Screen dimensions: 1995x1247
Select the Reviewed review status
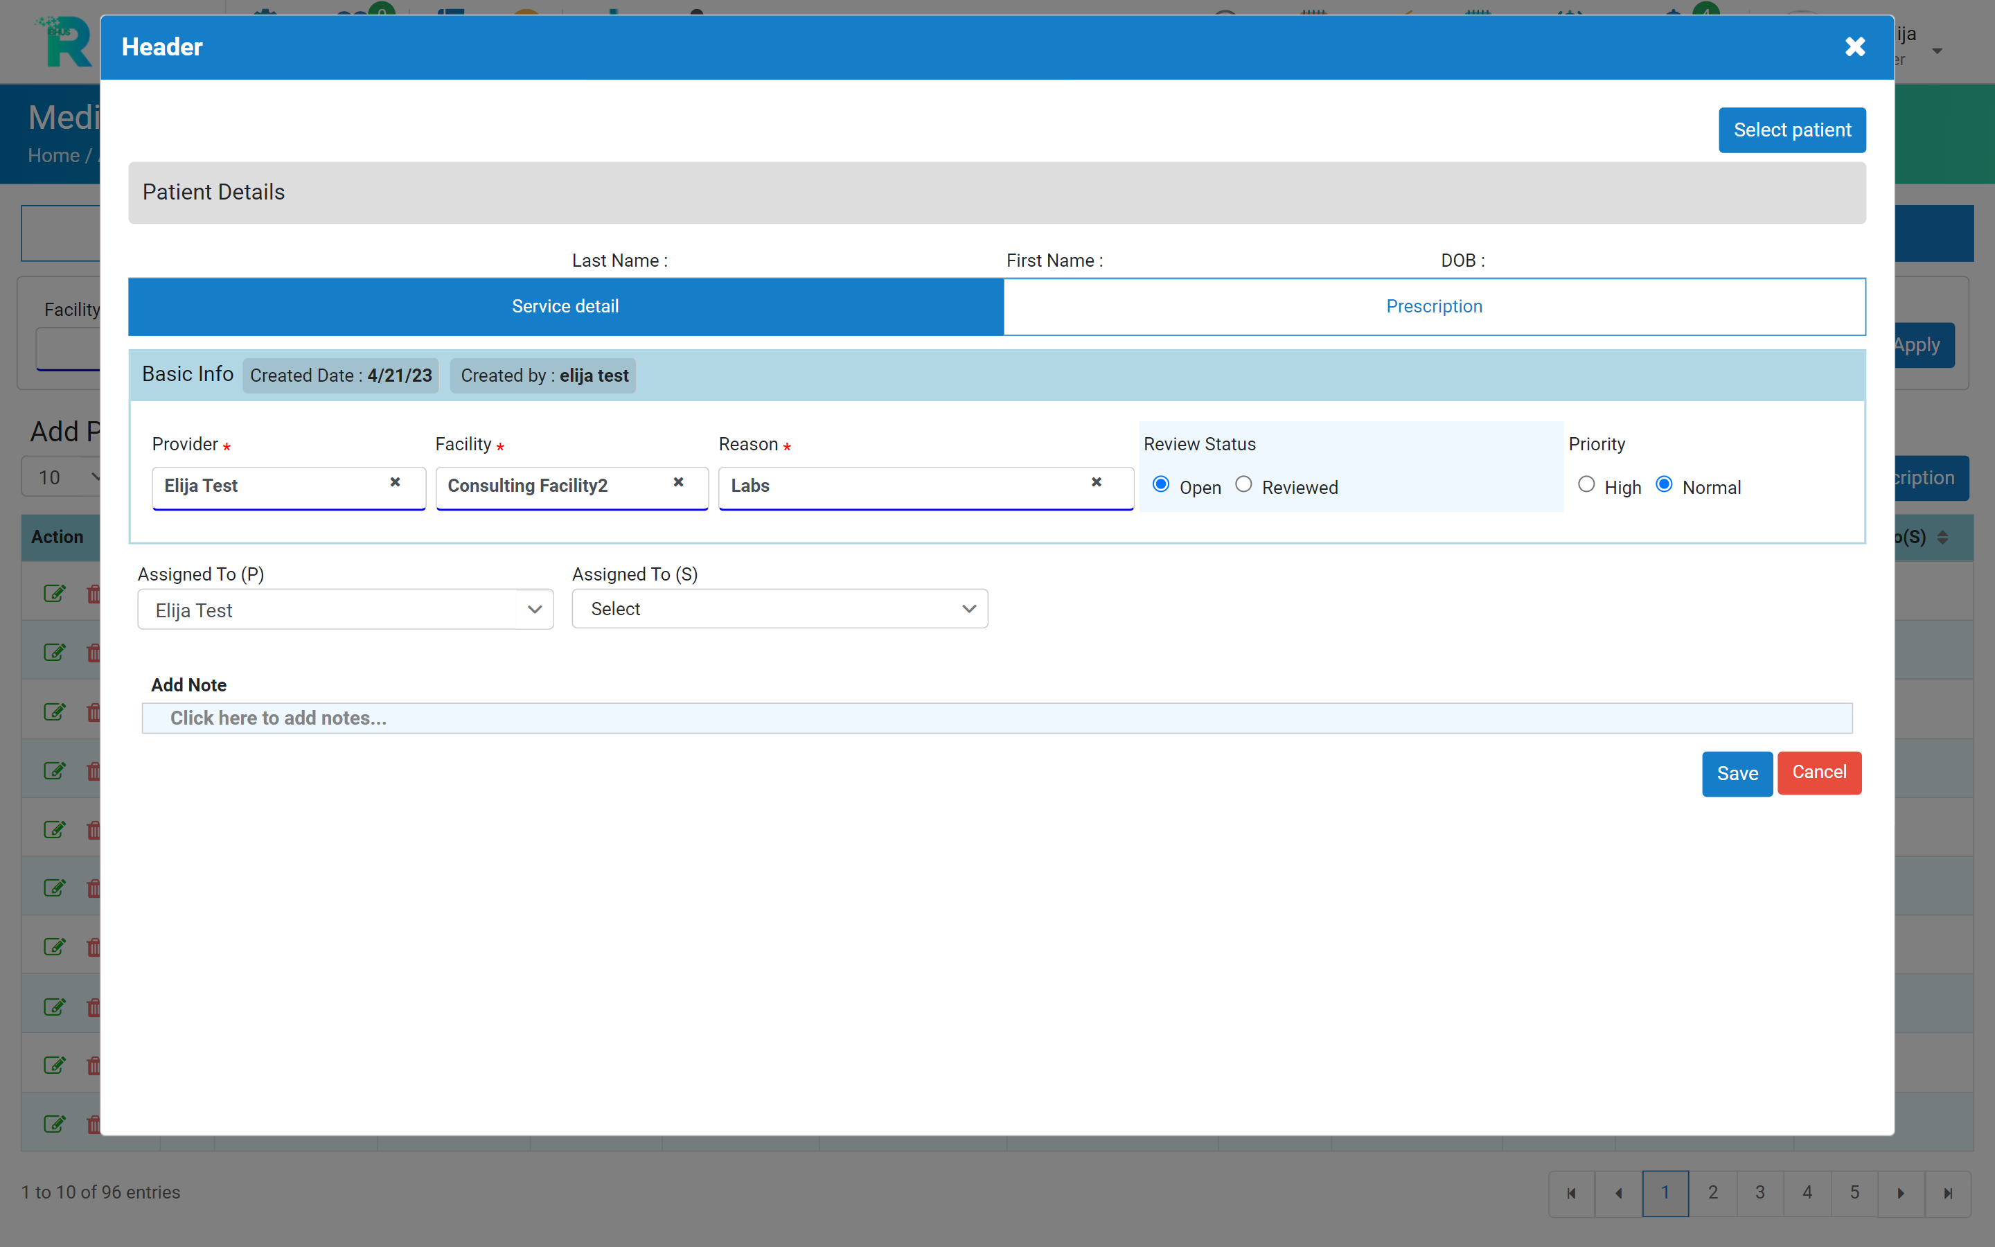point(1243,485)
